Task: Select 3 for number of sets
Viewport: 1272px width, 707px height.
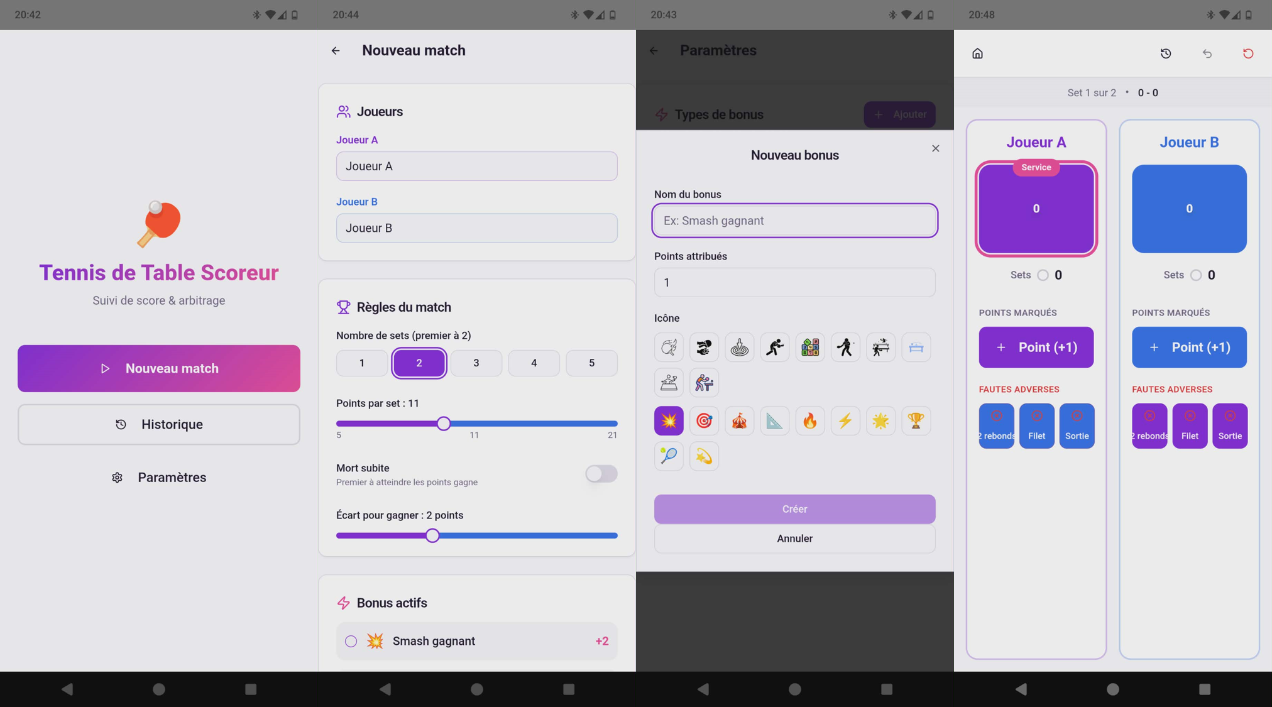Action: 476,363
